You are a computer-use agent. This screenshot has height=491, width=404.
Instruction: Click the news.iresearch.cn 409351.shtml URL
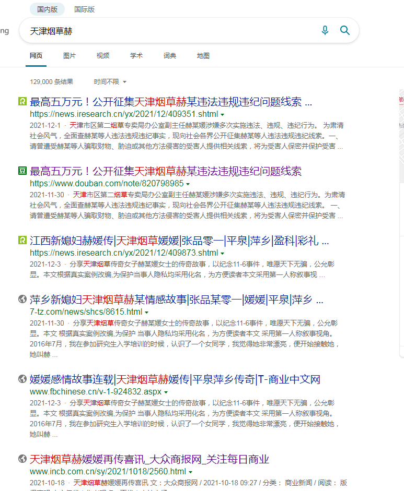(x=124, y=114)
